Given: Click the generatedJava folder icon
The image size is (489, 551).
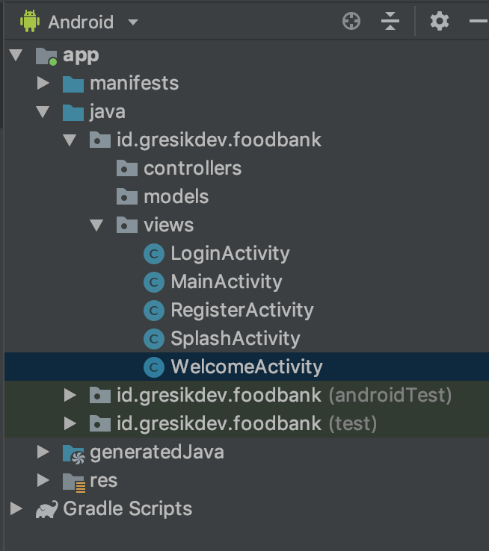Looking at the screenshot, I should 73,452.
